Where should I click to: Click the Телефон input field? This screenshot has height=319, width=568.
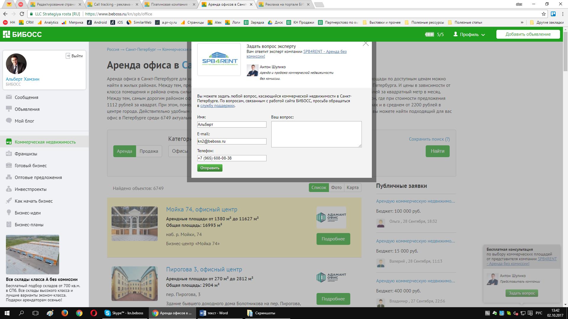tap(232, 158)
